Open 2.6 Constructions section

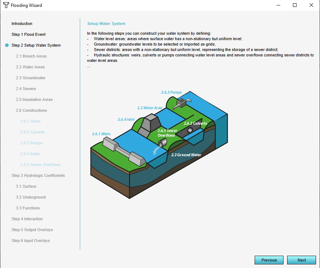[x=31, y=111]
